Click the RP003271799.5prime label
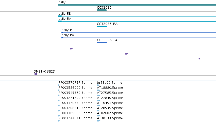Viewport: 216px width, 122px height. click(75, 98)
